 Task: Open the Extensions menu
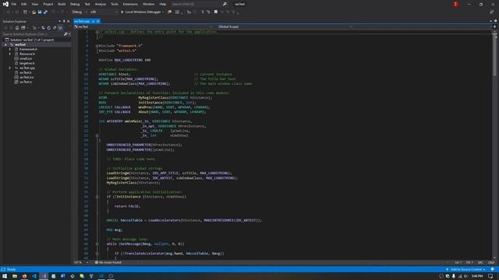tap(130, 4)
